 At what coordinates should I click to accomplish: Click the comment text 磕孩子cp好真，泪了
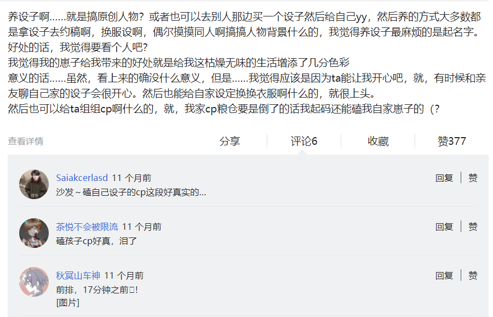[96, 241]
